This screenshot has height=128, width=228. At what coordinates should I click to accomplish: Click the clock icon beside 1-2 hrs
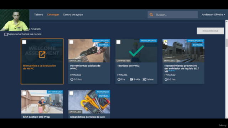coord(166,79)
